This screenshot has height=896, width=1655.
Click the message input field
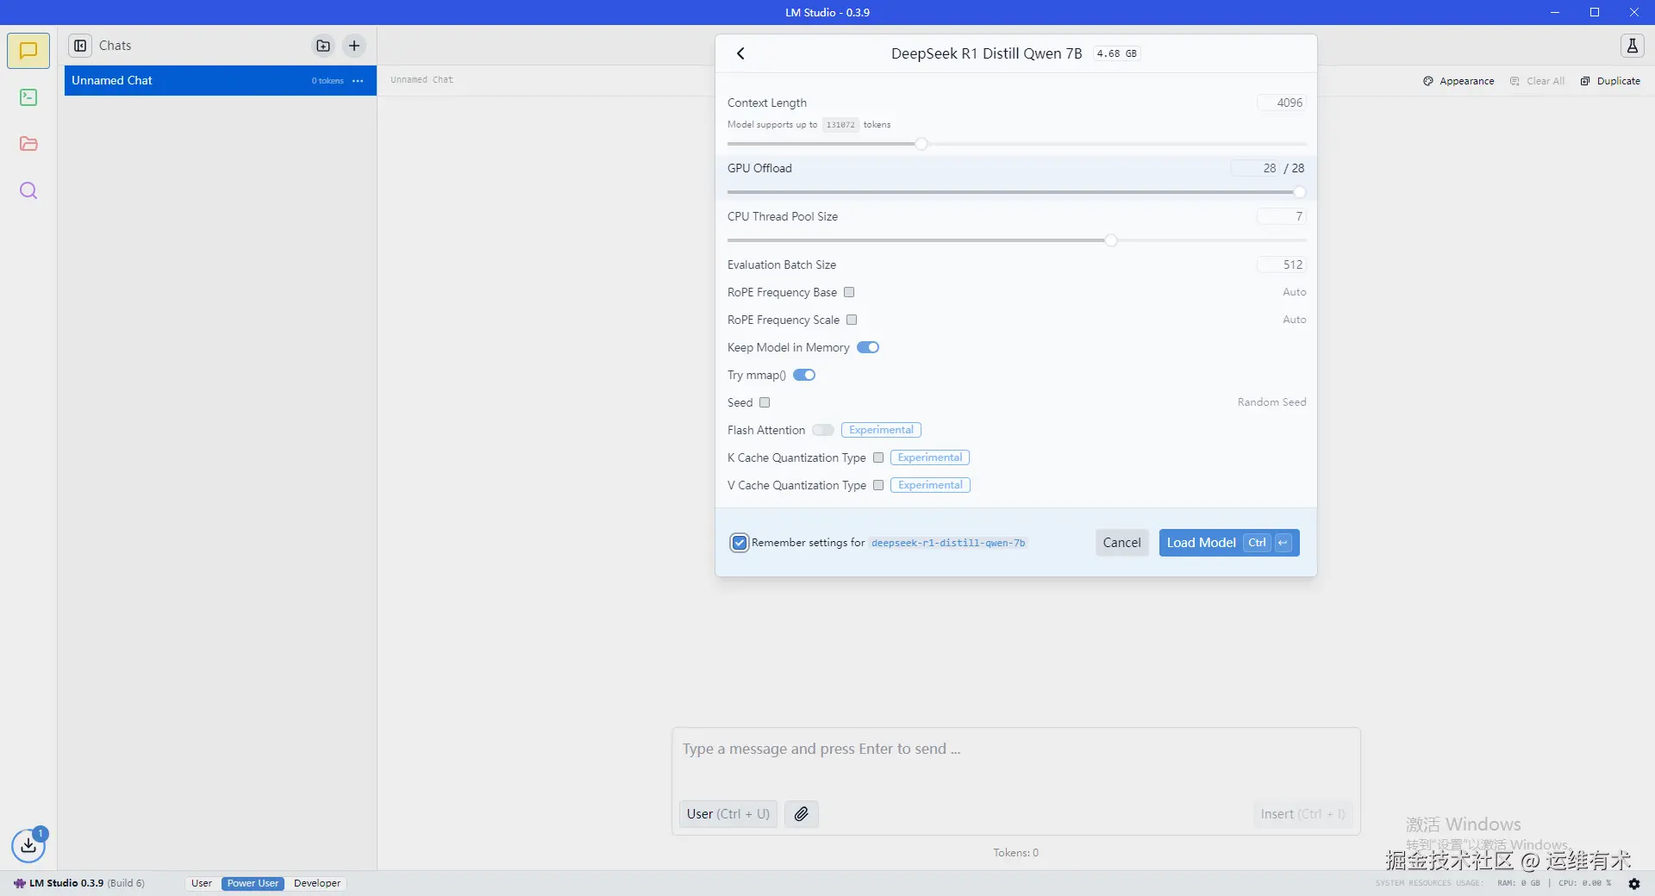[1015, 749]
